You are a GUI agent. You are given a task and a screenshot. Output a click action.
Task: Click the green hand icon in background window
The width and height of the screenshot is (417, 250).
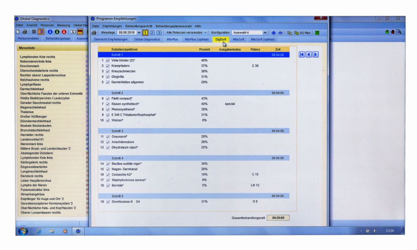(387, 32)
